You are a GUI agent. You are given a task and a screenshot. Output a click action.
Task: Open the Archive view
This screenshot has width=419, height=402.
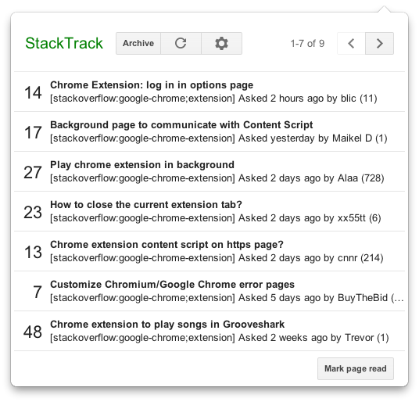pyautogui.click(x=138, y=43)
